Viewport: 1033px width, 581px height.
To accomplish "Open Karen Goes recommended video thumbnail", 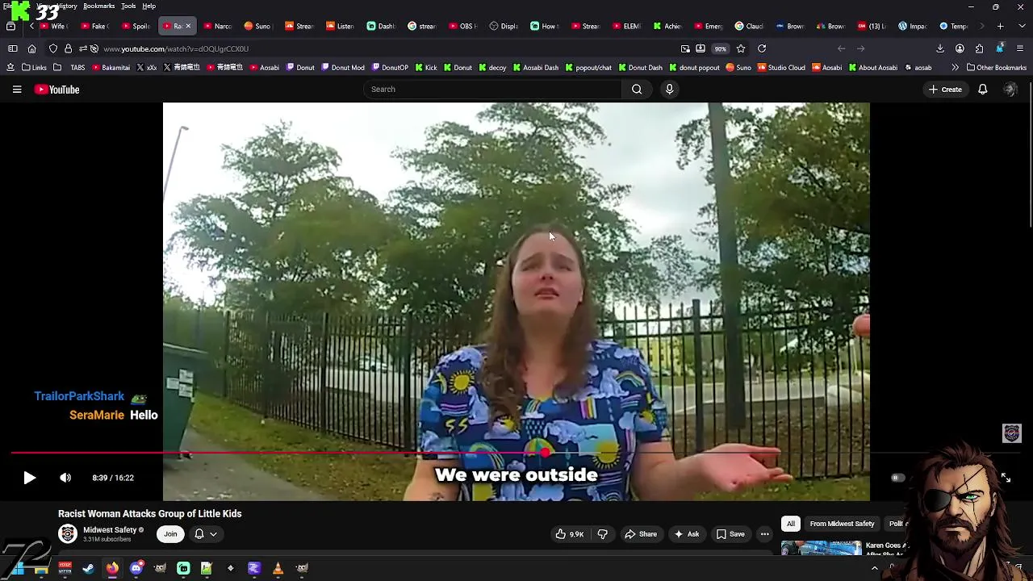I will coord(821,549).
